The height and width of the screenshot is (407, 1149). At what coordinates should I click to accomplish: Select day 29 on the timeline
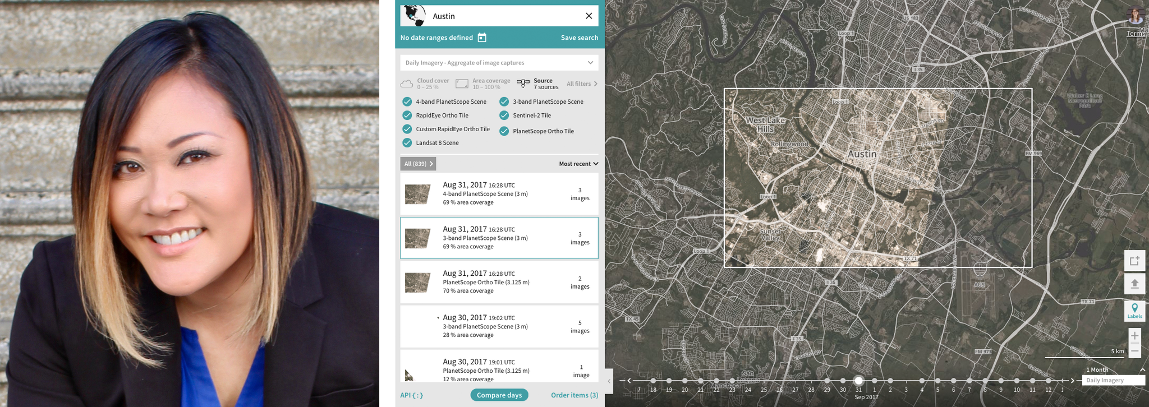click(827, 381)
